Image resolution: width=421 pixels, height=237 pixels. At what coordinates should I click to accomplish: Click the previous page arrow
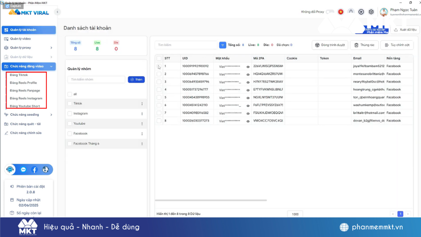pyautogui.click(x=393, y=214)
